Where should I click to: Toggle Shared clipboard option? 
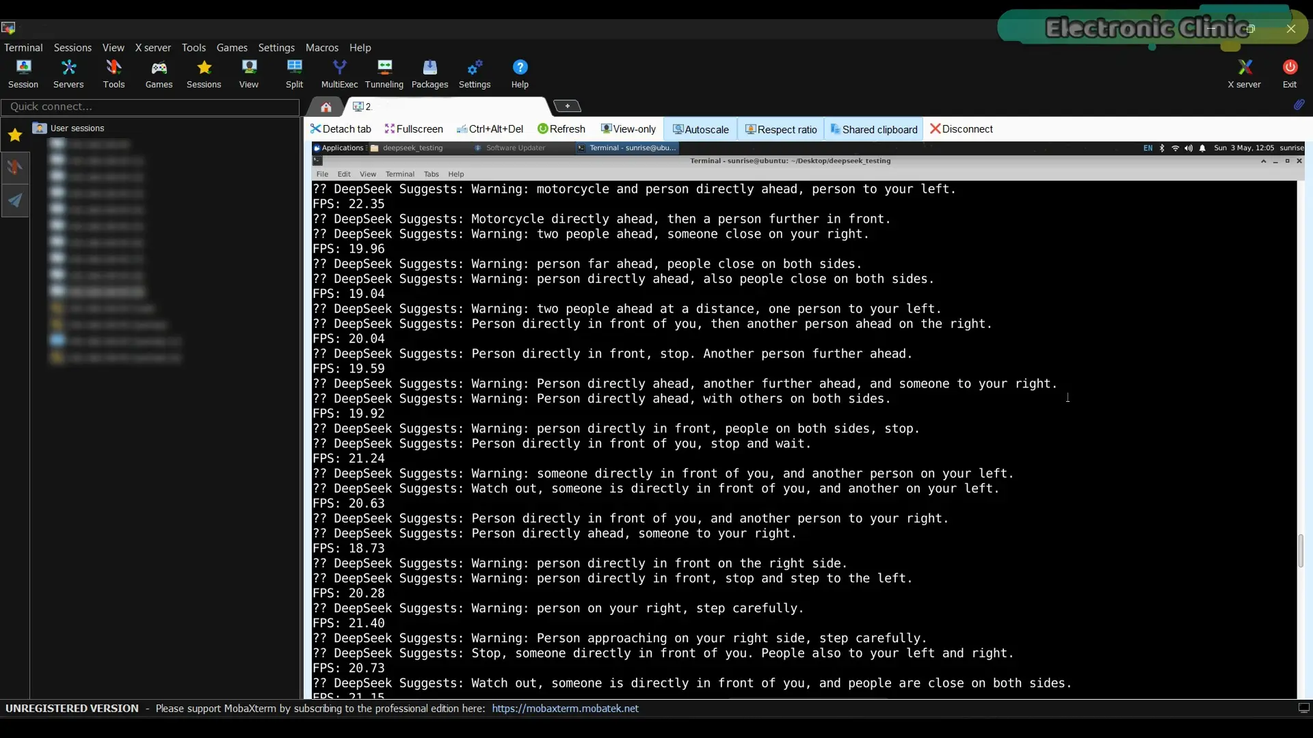click(x=874, y=129)
